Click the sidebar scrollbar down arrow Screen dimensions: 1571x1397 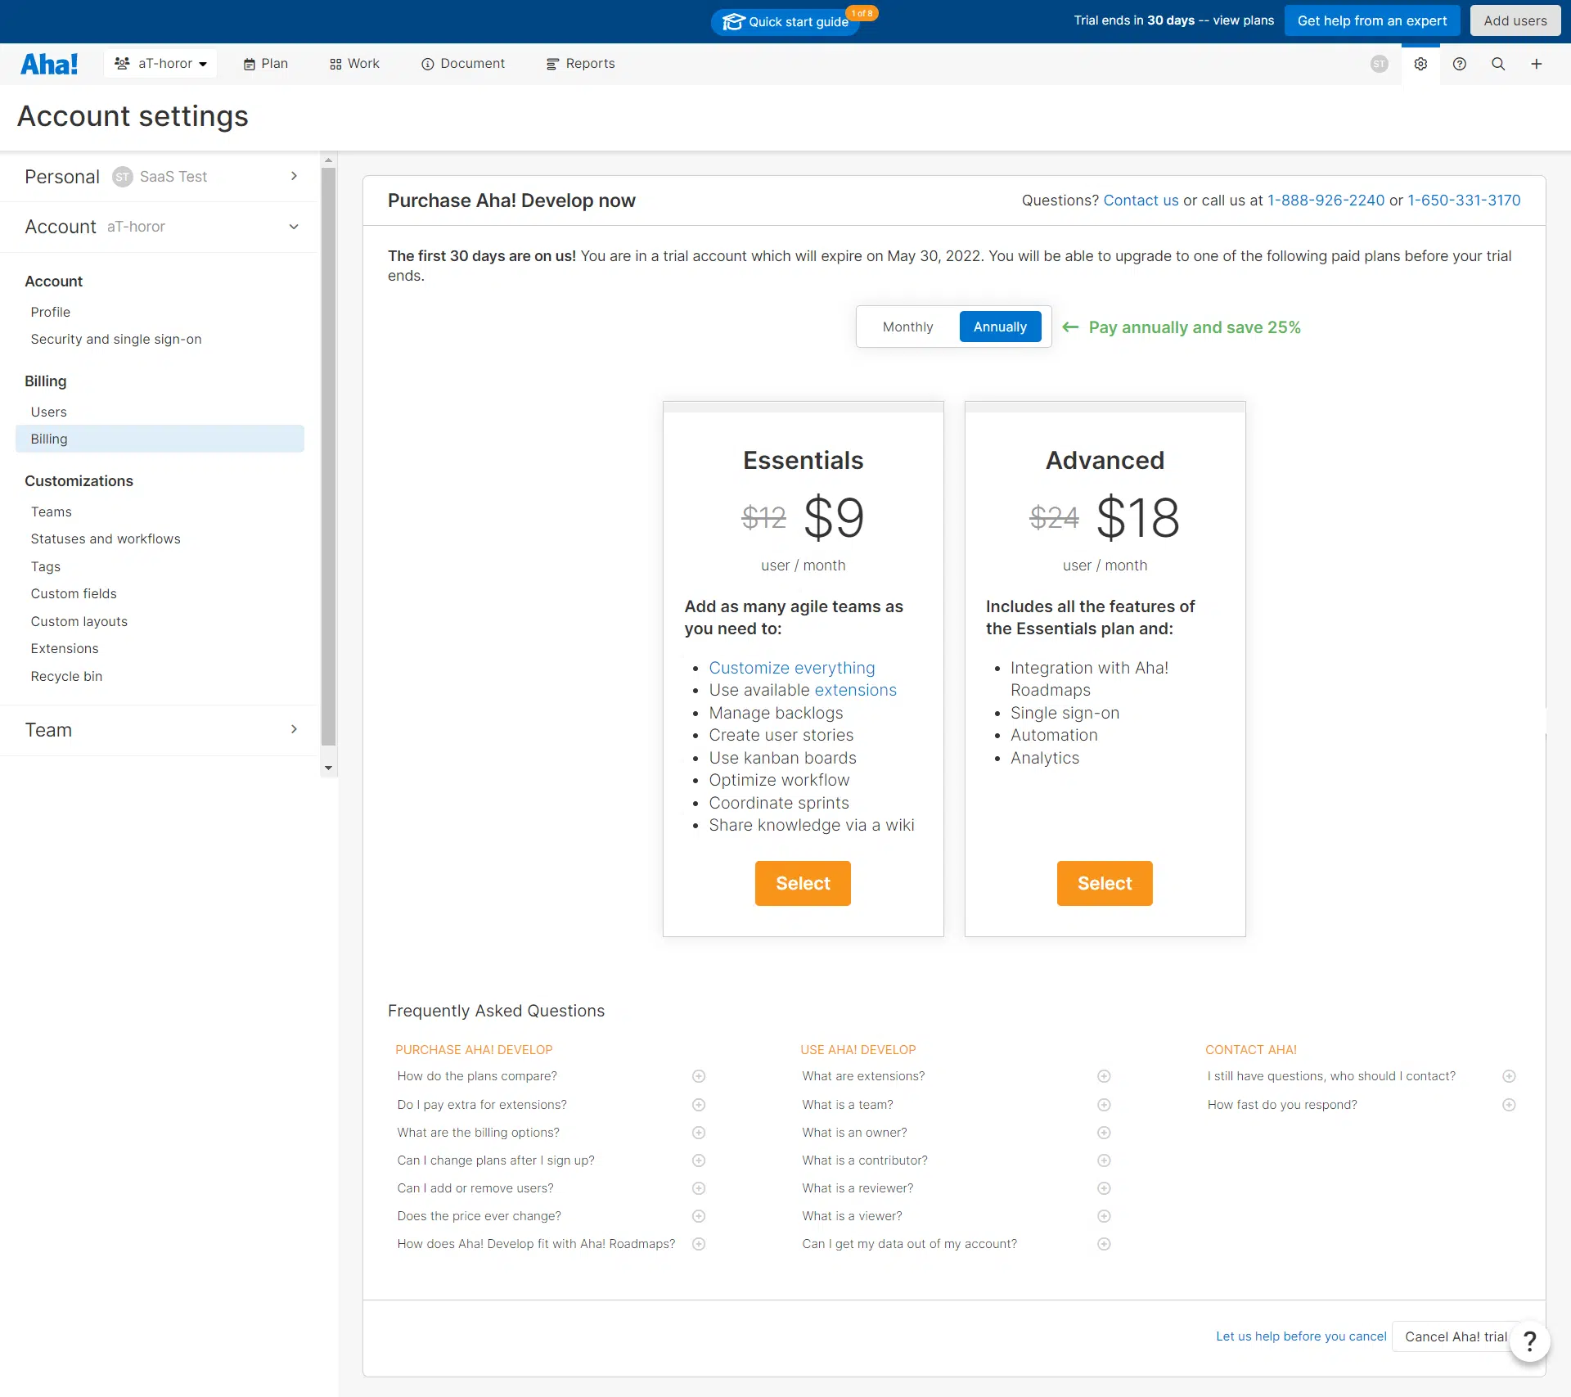[x=329, y=768]
